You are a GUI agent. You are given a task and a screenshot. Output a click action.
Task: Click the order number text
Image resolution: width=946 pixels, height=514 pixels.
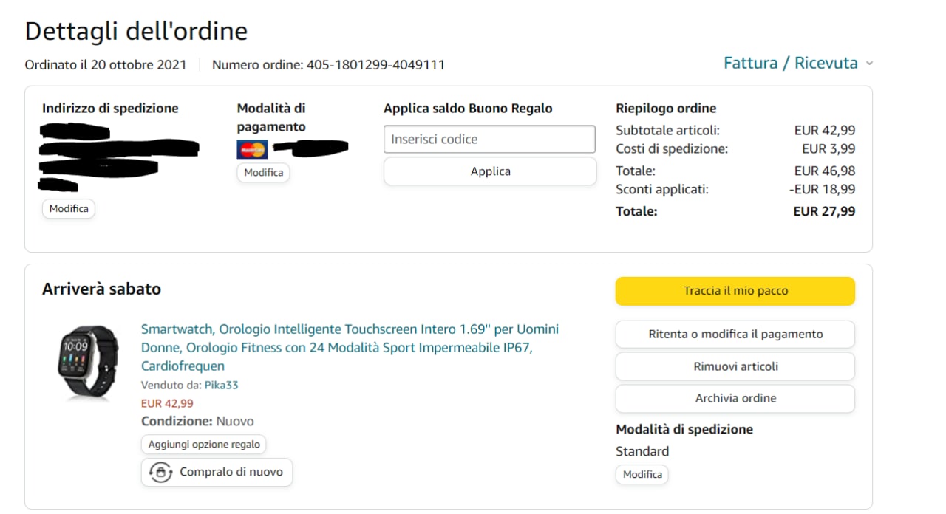click(328, 65)
